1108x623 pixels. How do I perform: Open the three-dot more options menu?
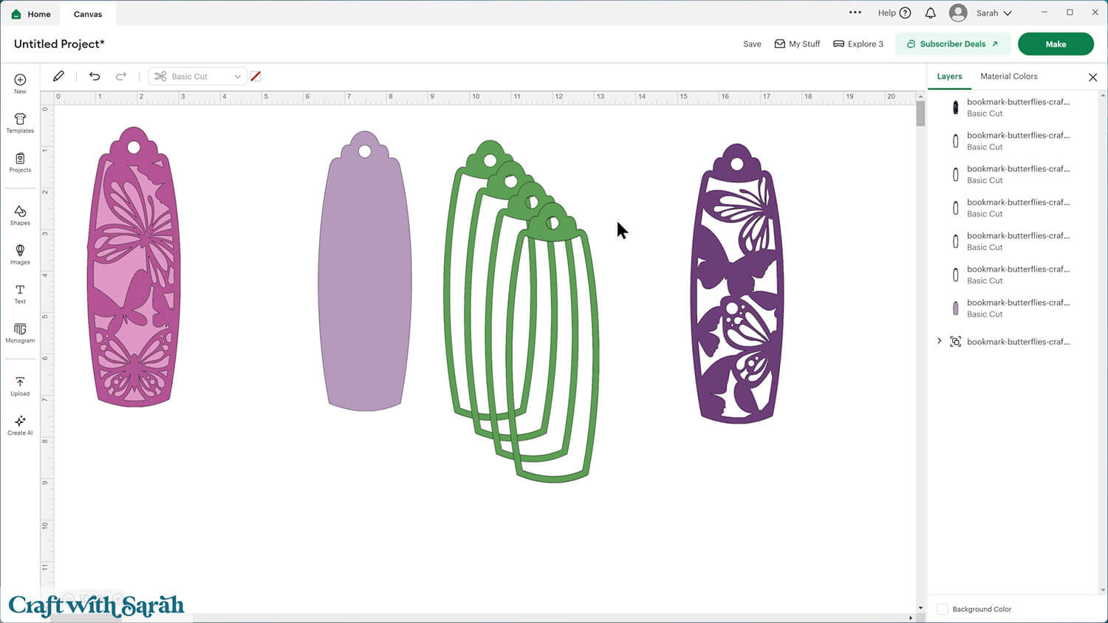[x=855, y=13]
